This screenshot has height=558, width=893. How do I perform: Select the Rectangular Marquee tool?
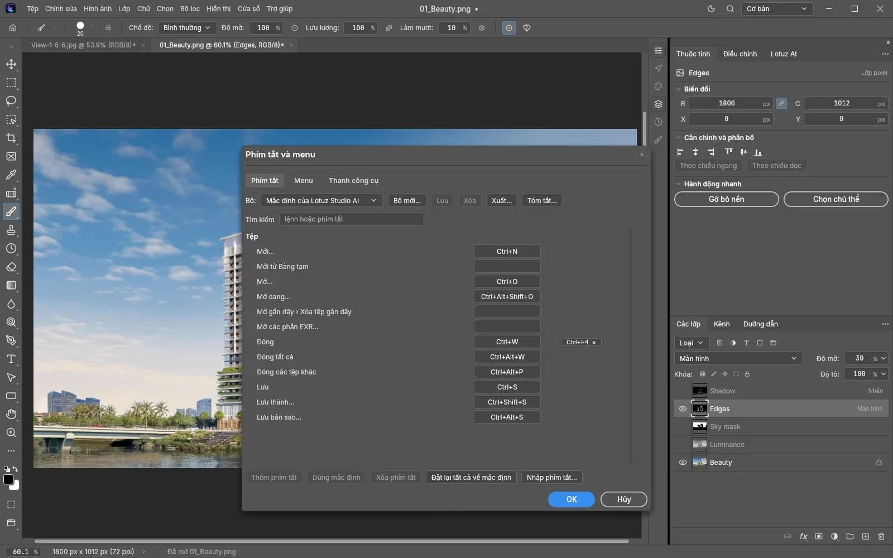[11, 83]
